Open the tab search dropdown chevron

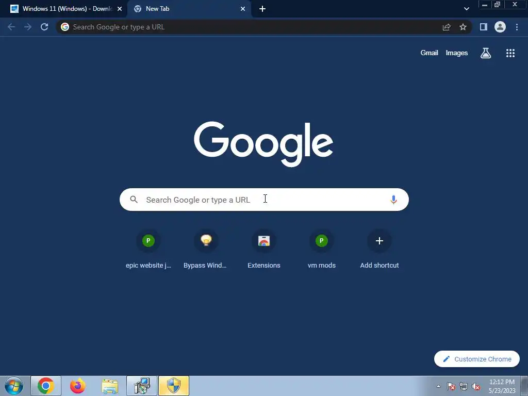pos(466,9)
